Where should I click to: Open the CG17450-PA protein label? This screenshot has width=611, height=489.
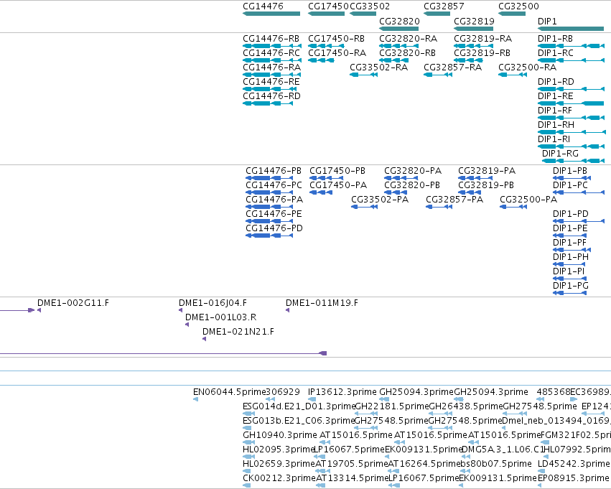pos(338,185)
